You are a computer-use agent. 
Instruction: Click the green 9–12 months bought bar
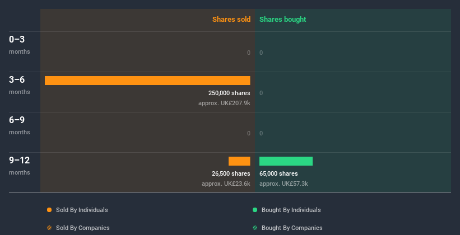286,161
